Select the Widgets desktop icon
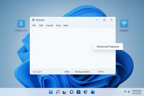Viewport: 144px width, 96px height. point(124,25)
